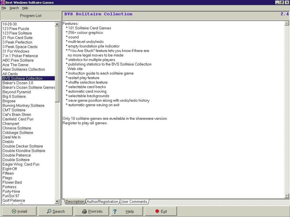Select 31 For Windows
This screenshot has height=217, width=290.
28,51
